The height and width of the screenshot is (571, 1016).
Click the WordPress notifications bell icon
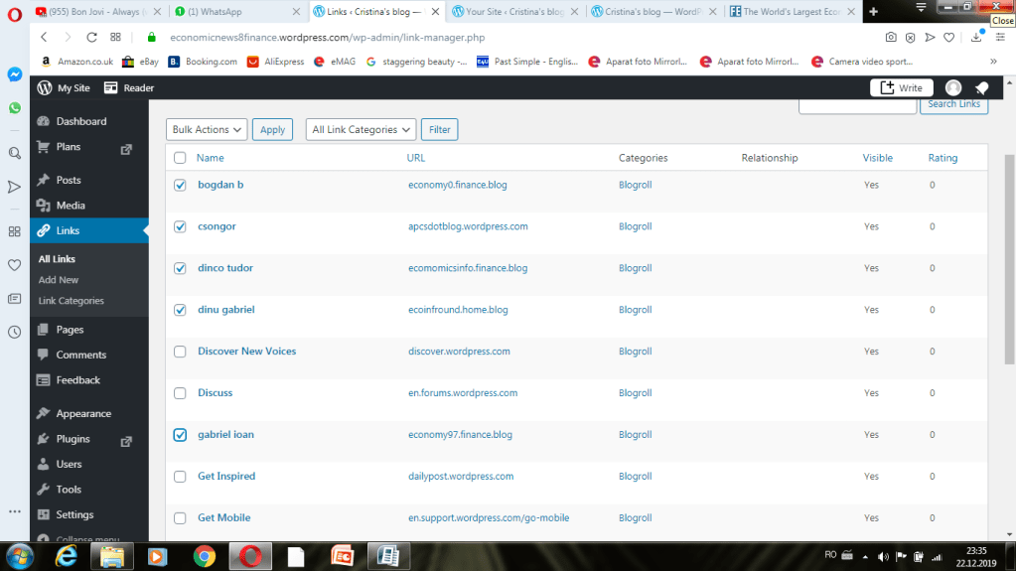tap(982, 88)
